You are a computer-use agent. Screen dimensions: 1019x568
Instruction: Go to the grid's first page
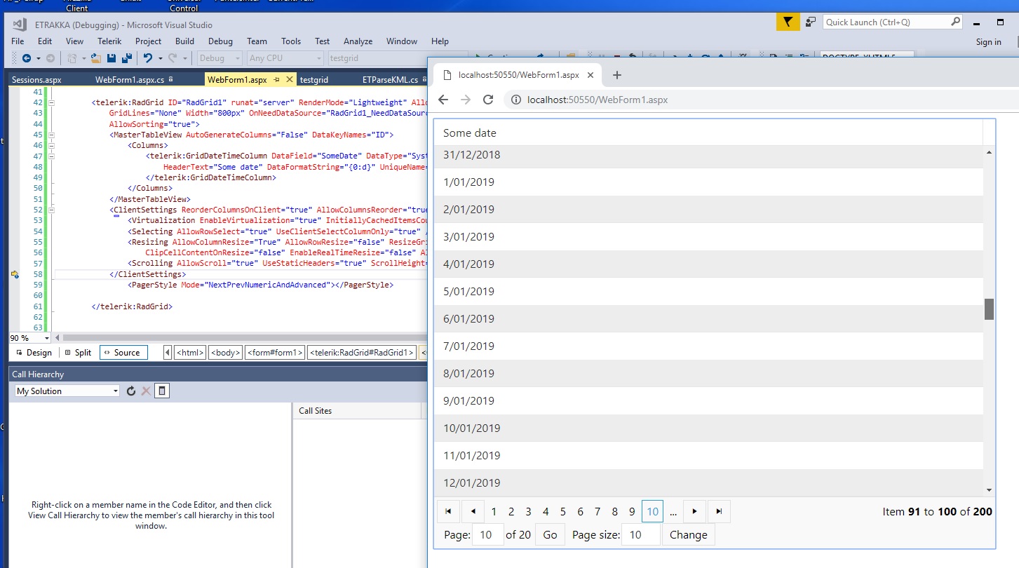coord(448,512)
